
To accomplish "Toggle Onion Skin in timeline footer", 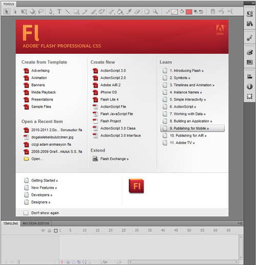I will [x=68, y=262].
